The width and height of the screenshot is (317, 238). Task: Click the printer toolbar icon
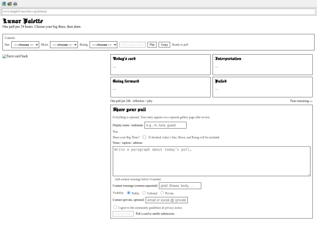(x=15, y=4)
